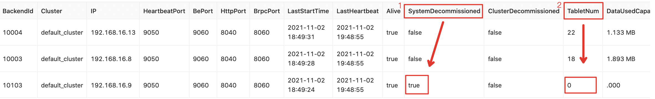This screenshot has width=655, height=99.
Task: Select the LastStartTime column header
Action: [x=308, y=11]
